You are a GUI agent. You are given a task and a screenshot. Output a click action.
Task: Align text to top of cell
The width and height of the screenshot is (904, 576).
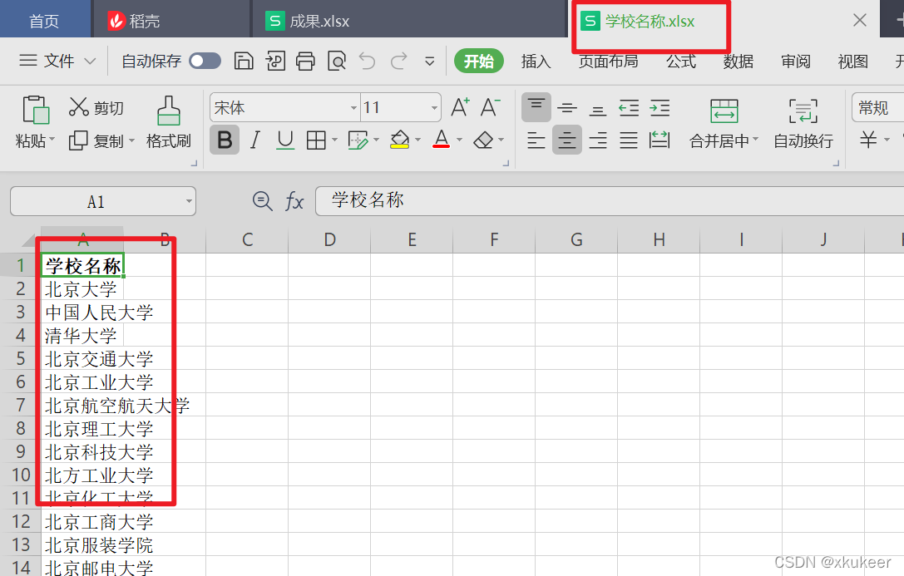pos(536,107)
